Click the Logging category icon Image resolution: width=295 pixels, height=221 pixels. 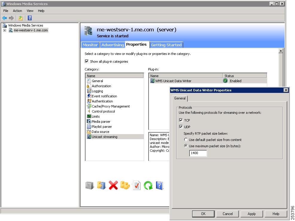click(89, 91)
